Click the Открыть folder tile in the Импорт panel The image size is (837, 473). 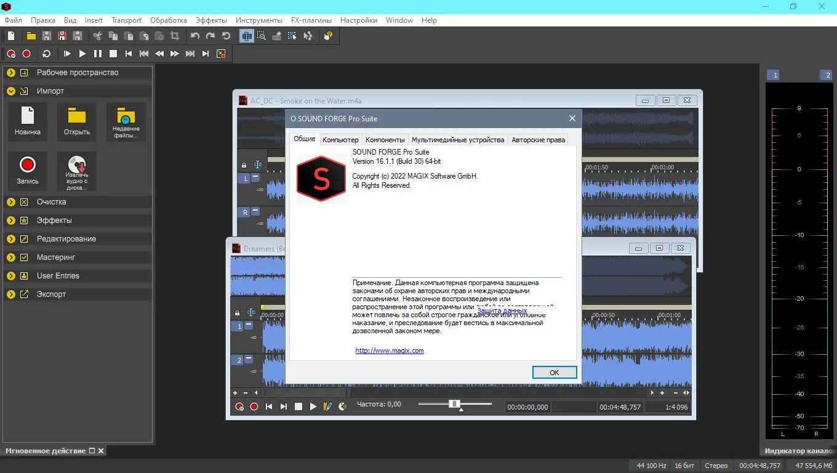click(x=77, y=122)
